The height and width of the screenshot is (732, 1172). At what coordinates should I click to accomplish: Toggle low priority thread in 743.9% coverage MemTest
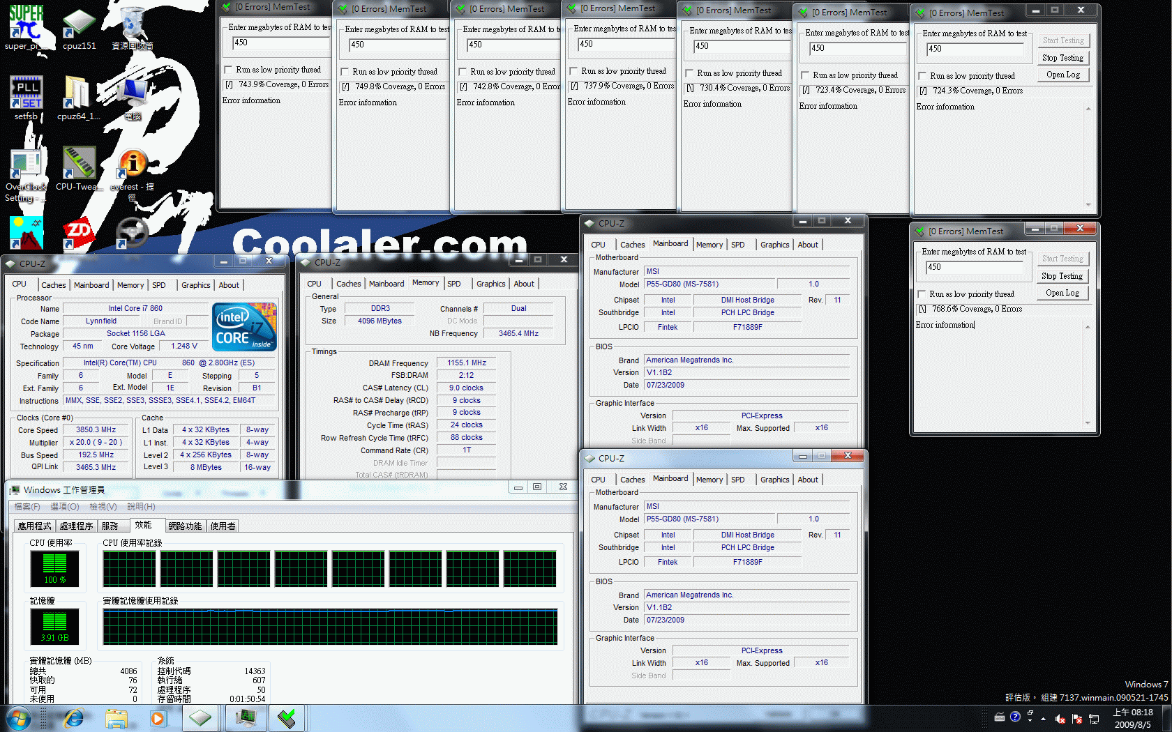[227, 70]
